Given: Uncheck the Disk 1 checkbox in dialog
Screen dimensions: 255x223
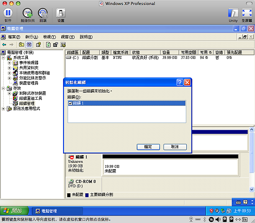Looking at the screenshot, I should 70,103.
